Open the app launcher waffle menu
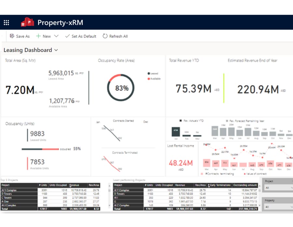 (x=6, y=23)
